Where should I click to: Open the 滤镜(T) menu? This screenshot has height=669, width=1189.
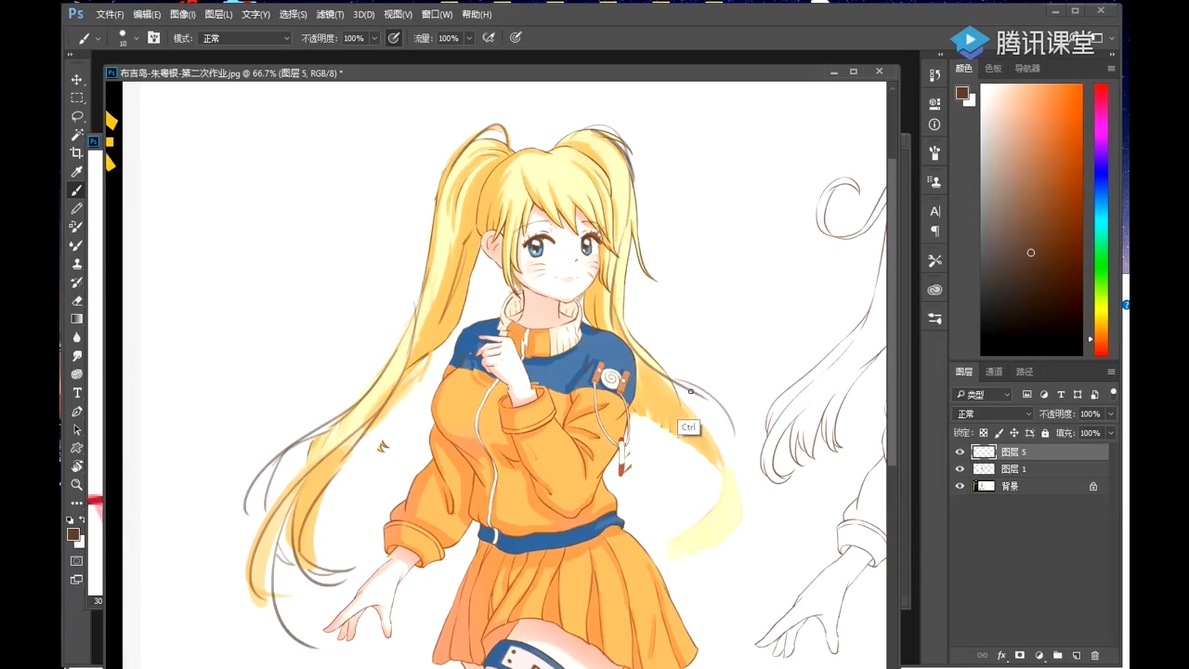pyautogui.click(x=330, y=15)
